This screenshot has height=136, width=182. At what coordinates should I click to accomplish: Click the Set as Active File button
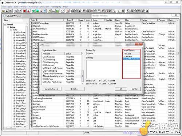[51, 89]
